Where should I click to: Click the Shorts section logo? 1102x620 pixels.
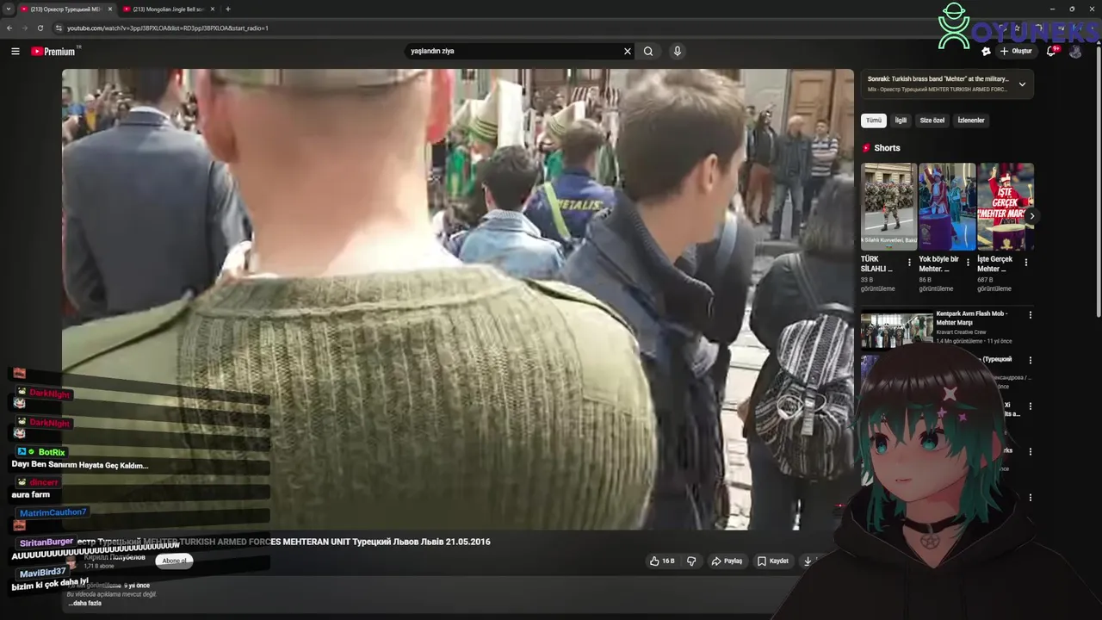(x=867, y=148)
